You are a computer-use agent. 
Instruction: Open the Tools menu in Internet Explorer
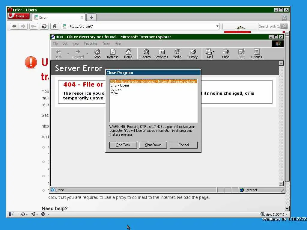click(106, 43)
